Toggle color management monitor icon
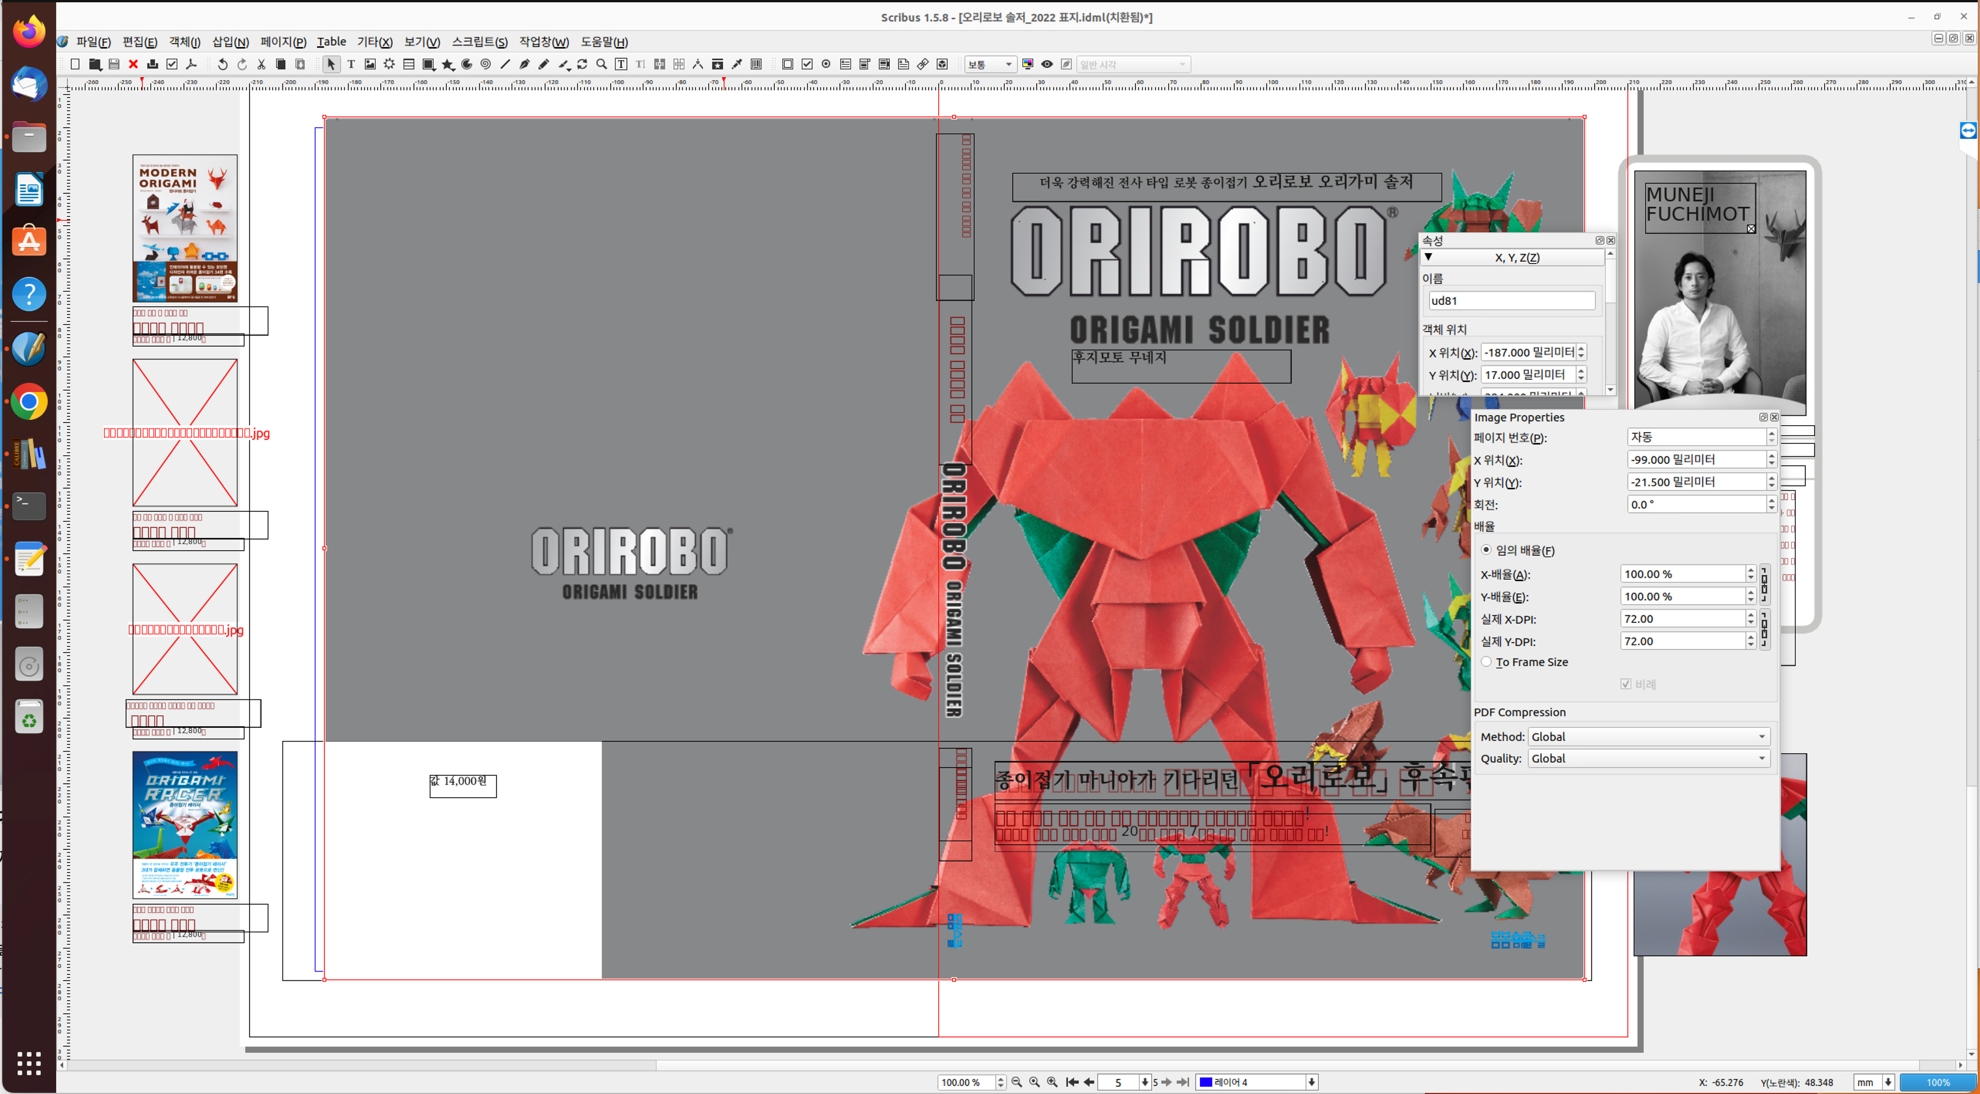This screenshot has width=1980, height=1094. [1028, 64]
